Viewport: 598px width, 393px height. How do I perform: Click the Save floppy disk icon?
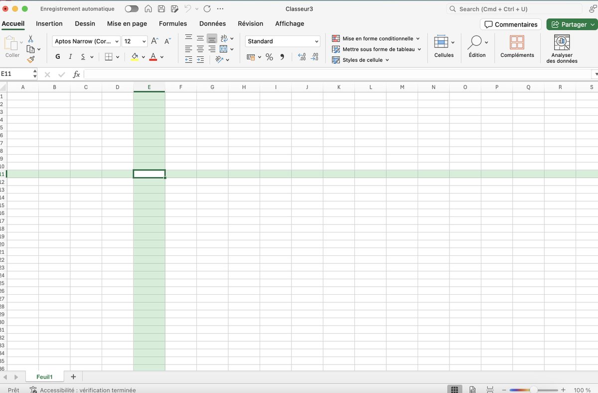point(161,9)
